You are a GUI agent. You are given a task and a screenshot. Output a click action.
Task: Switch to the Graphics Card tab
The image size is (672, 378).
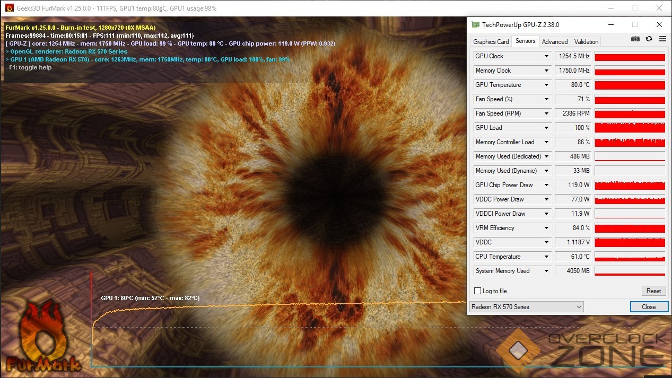click(x=491, y=42)
